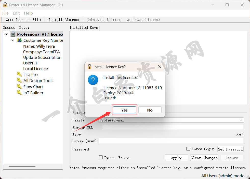Collapse the Customer Key Number node
The width and height of the screenshot is (250, 179).
tap(13, 40)
